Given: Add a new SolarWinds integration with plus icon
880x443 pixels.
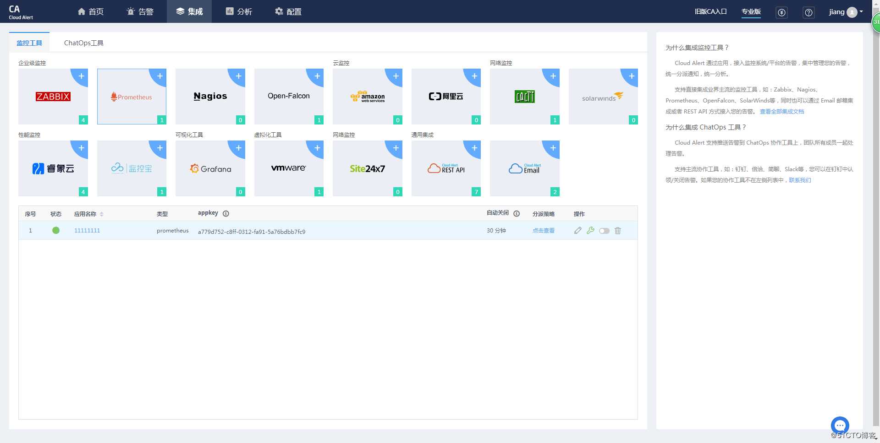Looking at the screenshot, I should [x=632, y=76].
